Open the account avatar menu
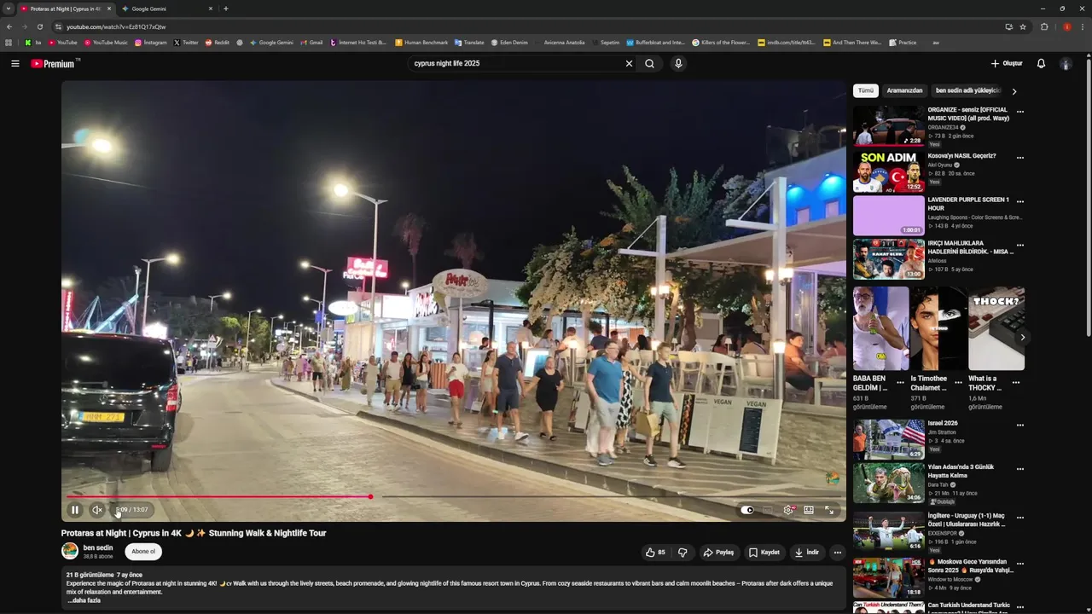 pyautogui.click(x=1066, y=63)
